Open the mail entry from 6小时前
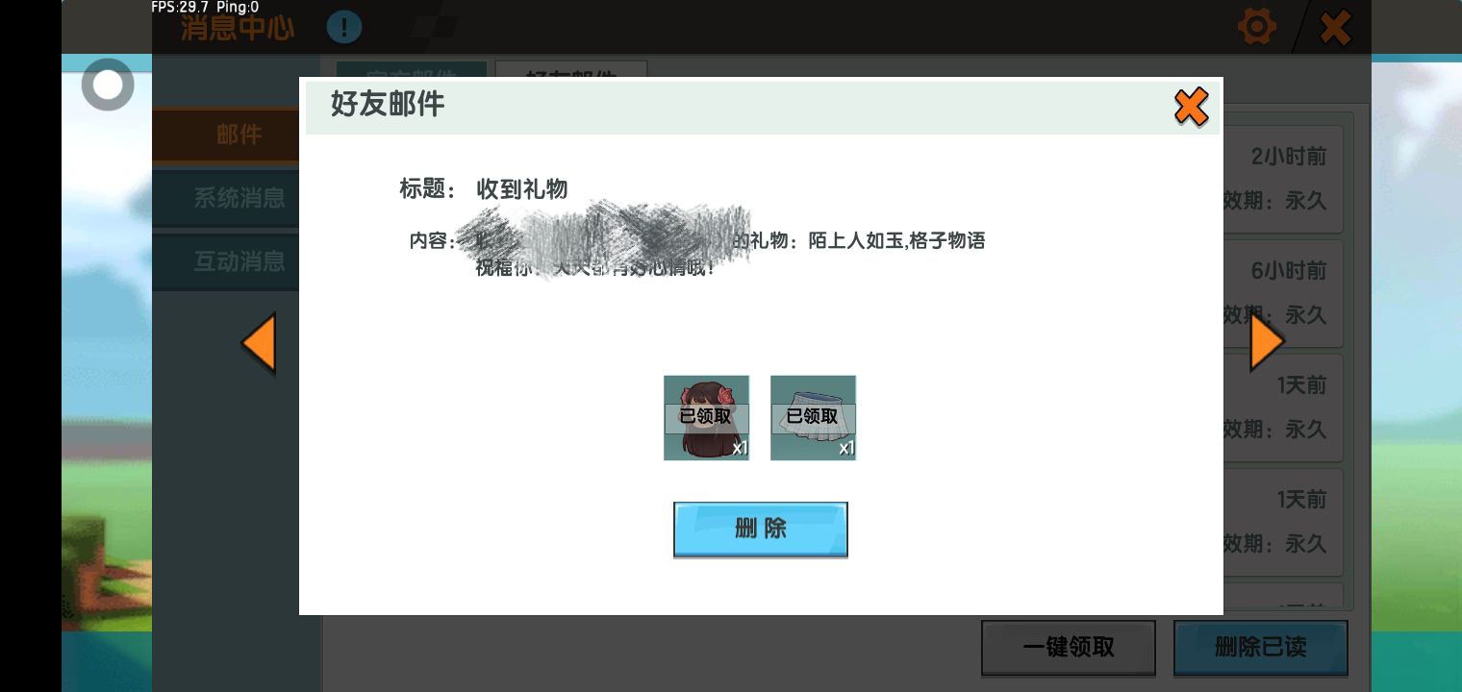The image size is (1462, 692). (x=1285, y=292)
